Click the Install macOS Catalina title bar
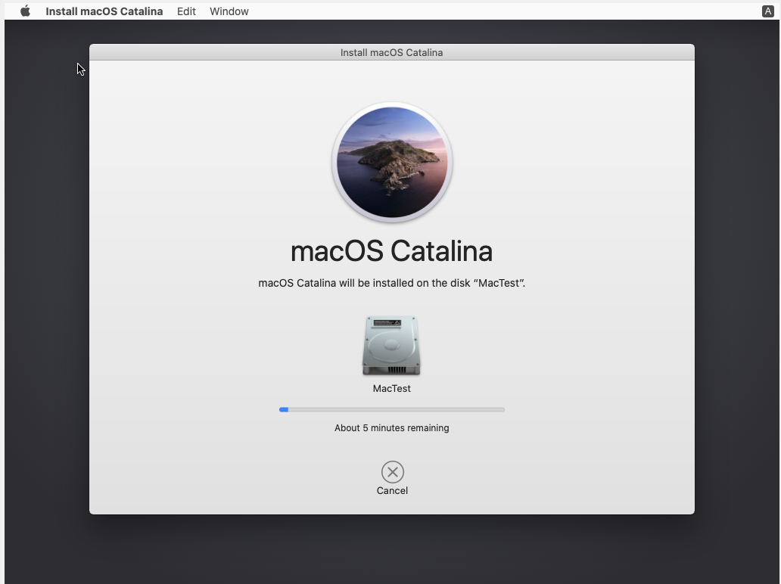This screenshot has width=781, height=584. pyautogui.click(x=391, y=52)
